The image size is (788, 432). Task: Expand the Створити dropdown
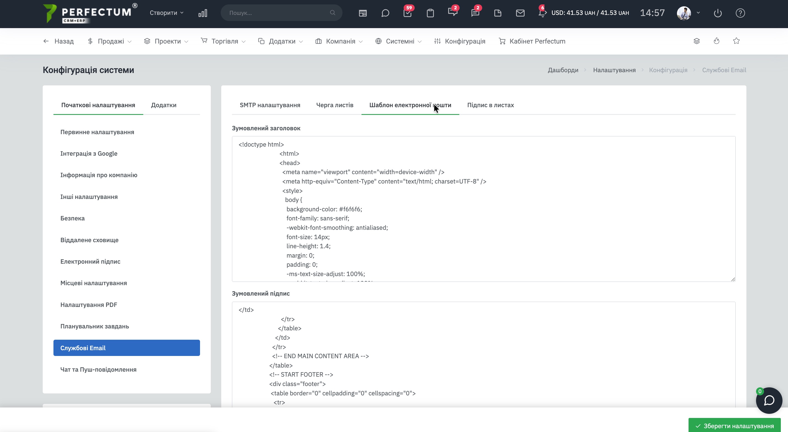tap(166, 13)
